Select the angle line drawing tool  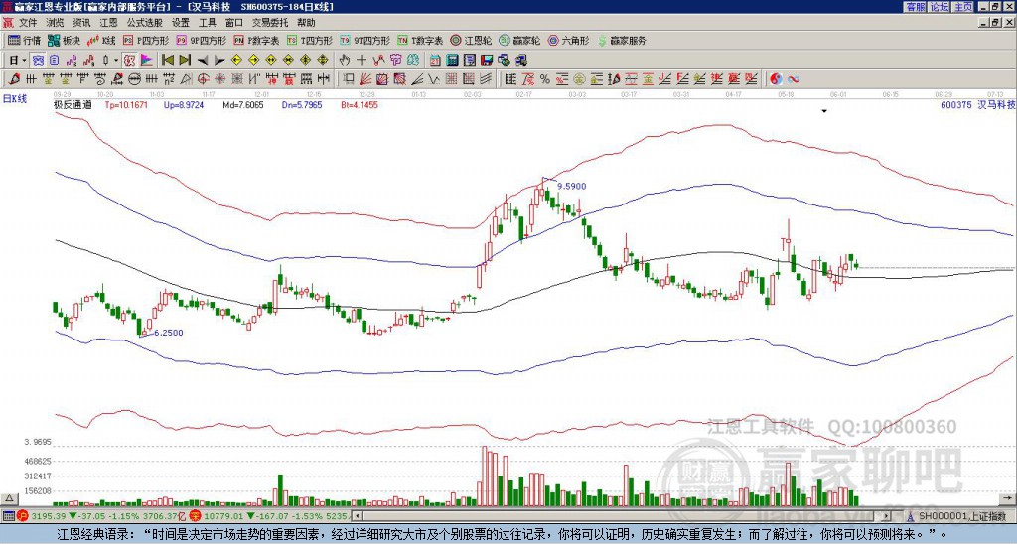(418, 79)
